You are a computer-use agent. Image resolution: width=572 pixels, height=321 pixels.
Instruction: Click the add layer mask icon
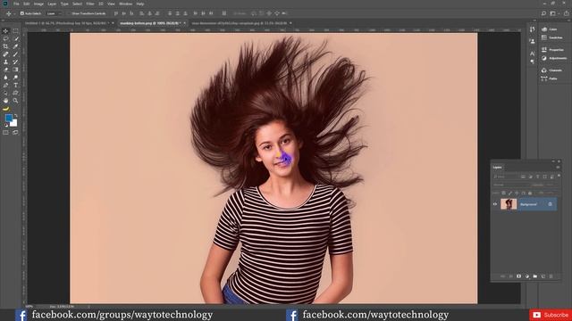tap(518, 276)
